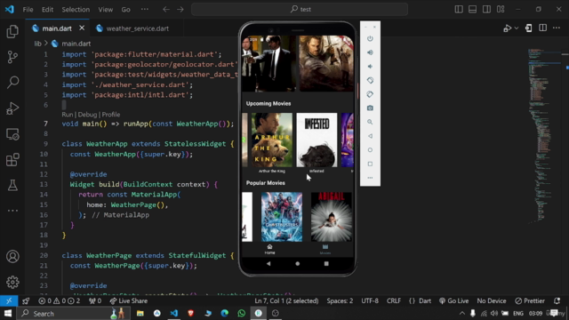Click the Debug CodeLens link
This screenshot has height=320, width=569.
click(87, 115)
